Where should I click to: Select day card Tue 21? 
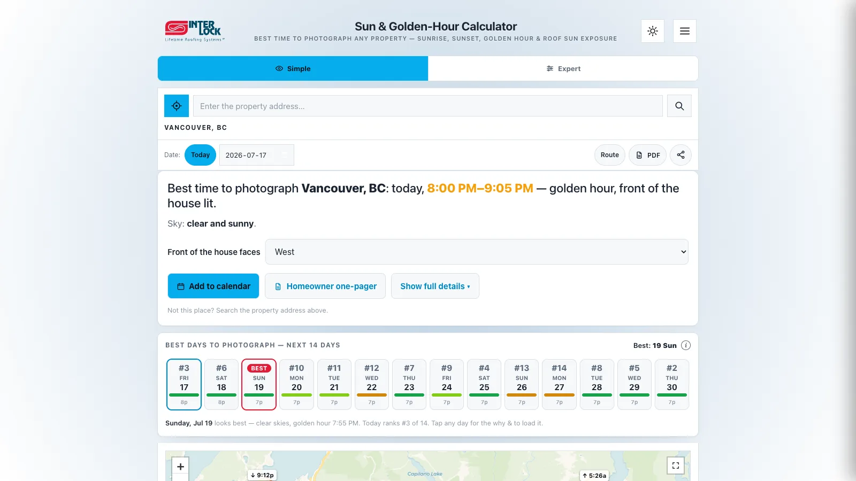point(334,384)
